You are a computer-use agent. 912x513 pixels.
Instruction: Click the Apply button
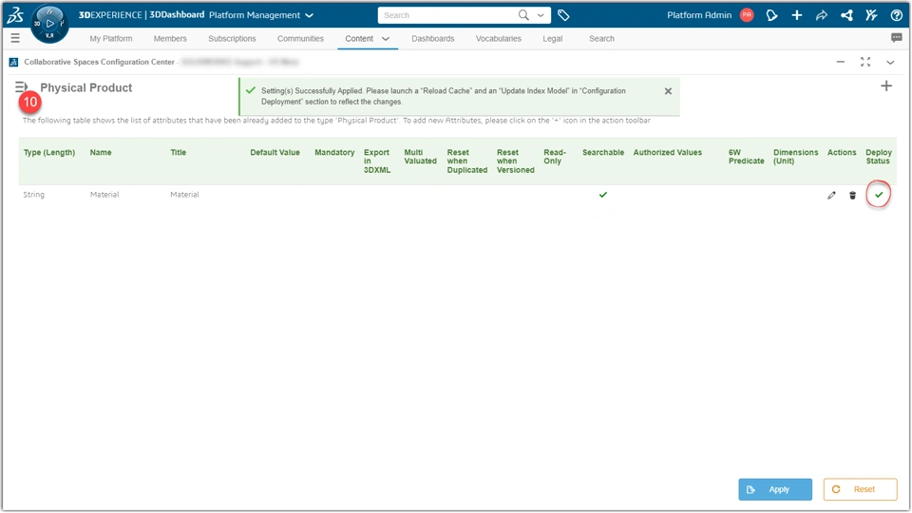[x=775, y=490]
